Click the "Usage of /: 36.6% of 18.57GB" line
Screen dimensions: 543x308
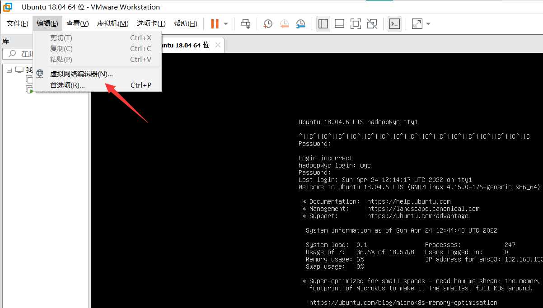coord(360,252)
